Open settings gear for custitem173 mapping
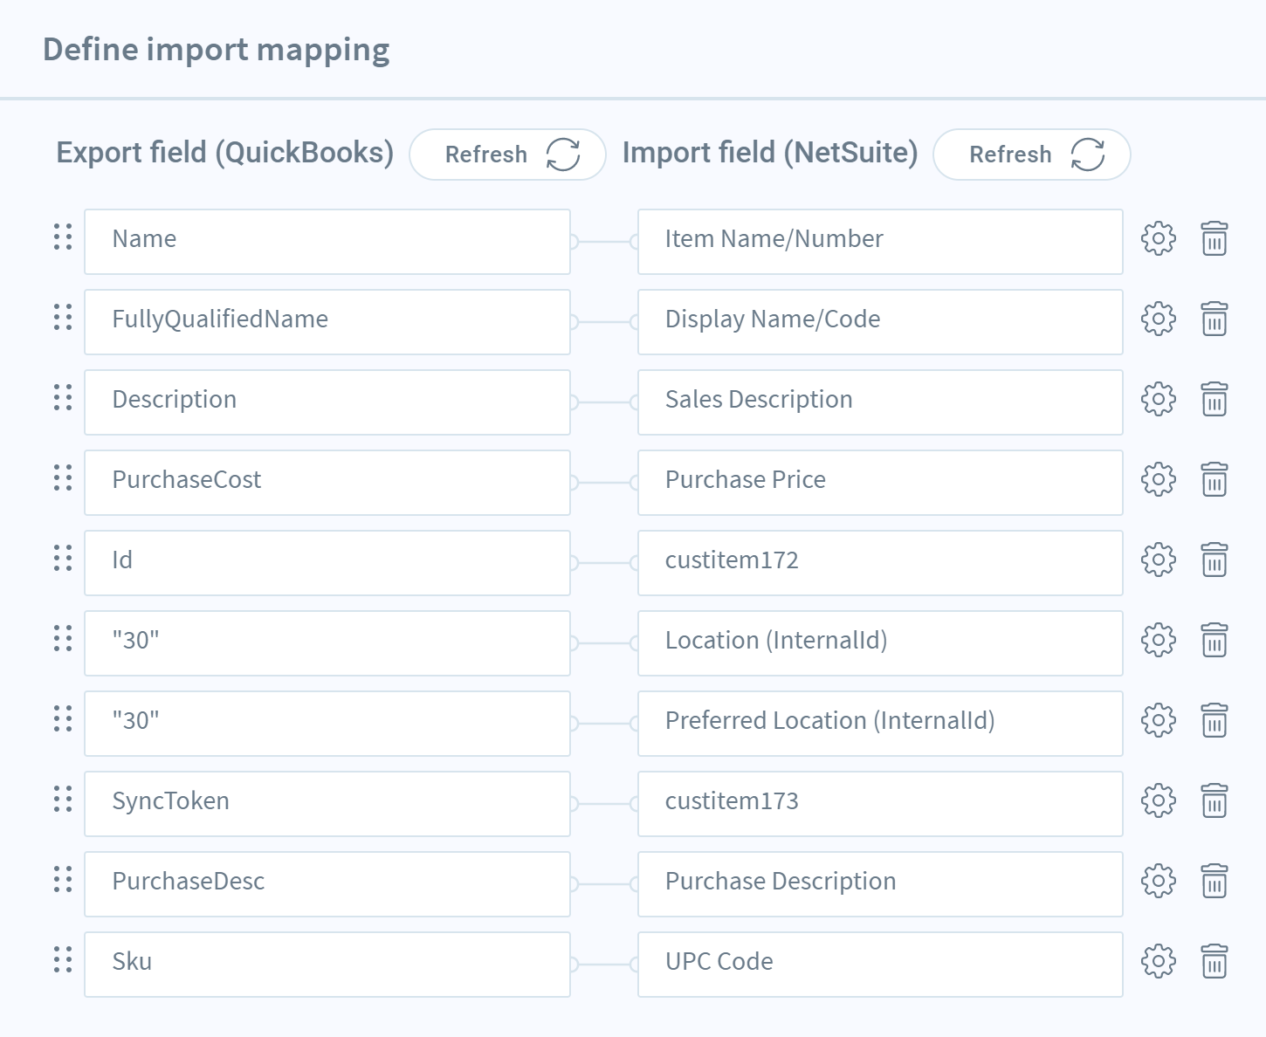1266x1037 pixels. click(1159, 800)
